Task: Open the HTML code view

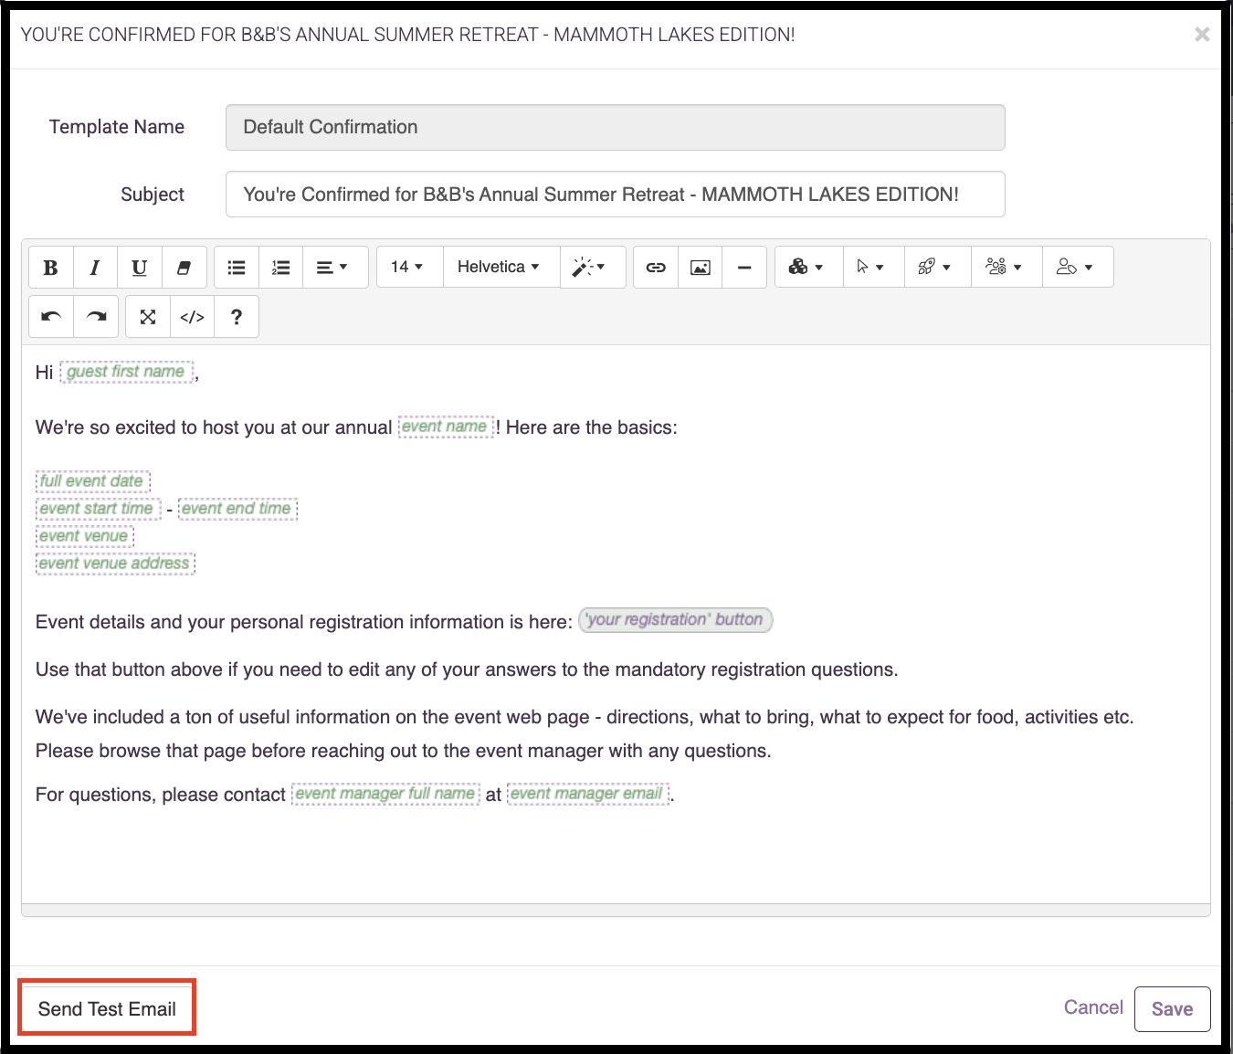Action: (193, 317)
